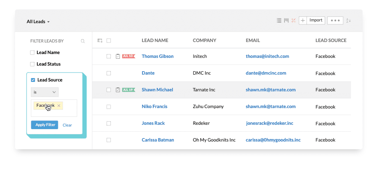
Task: Open the All Leads view dropdown
Action: (x=38, y=21)
